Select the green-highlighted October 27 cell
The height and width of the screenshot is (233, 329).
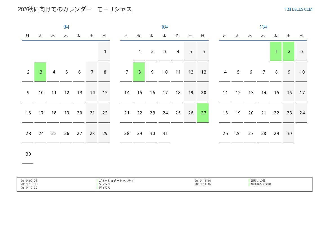coord(203,113)
